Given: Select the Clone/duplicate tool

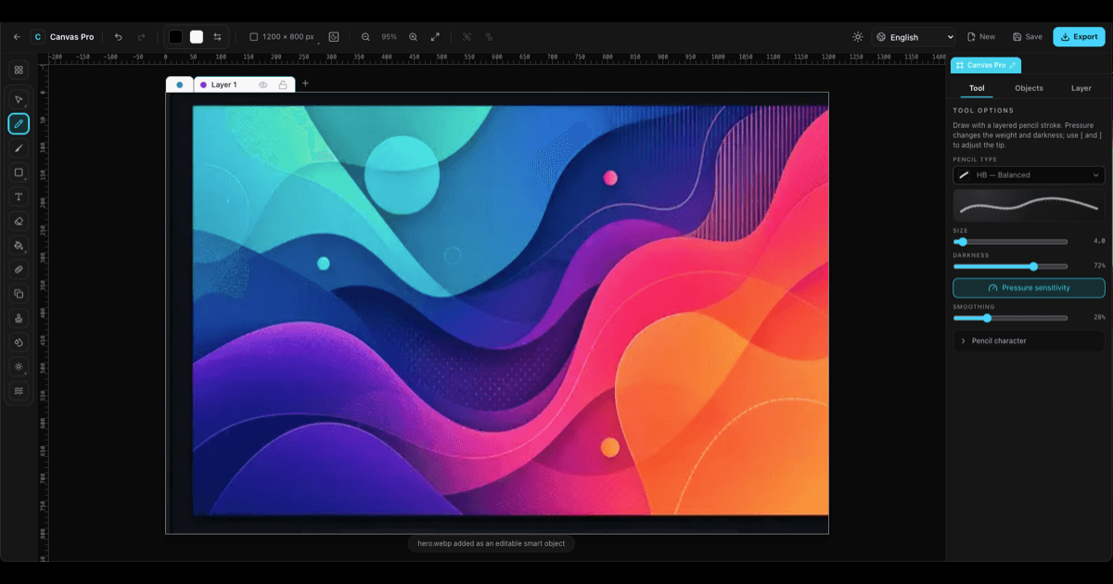Looking at the screenshot, I should click(x=19, y=294).
